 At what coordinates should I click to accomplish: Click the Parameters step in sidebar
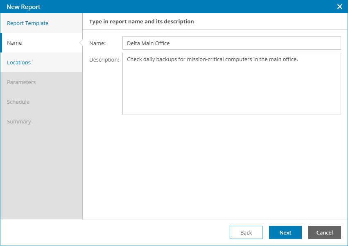click(x=21, y=82)
